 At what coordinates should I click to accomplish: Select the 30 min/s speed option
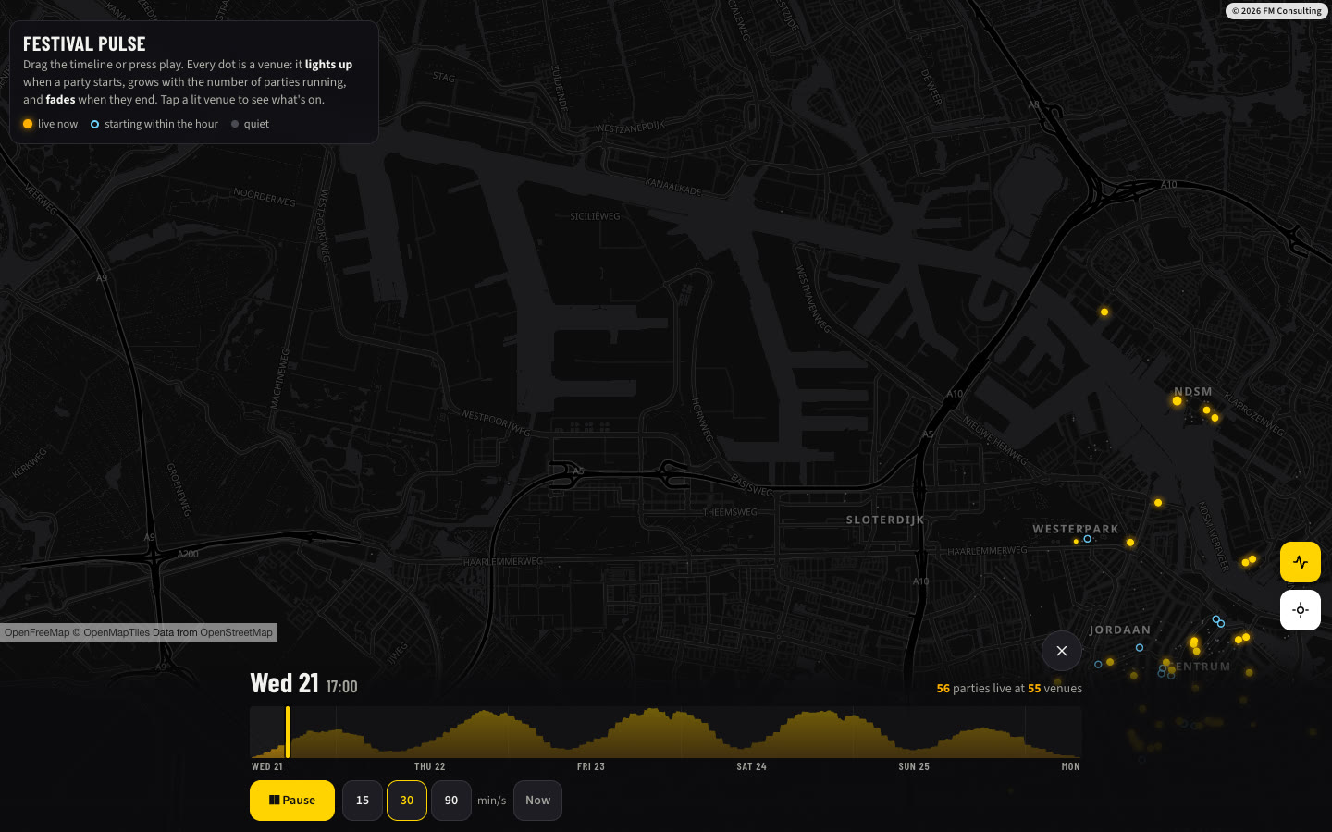(407, 801)
